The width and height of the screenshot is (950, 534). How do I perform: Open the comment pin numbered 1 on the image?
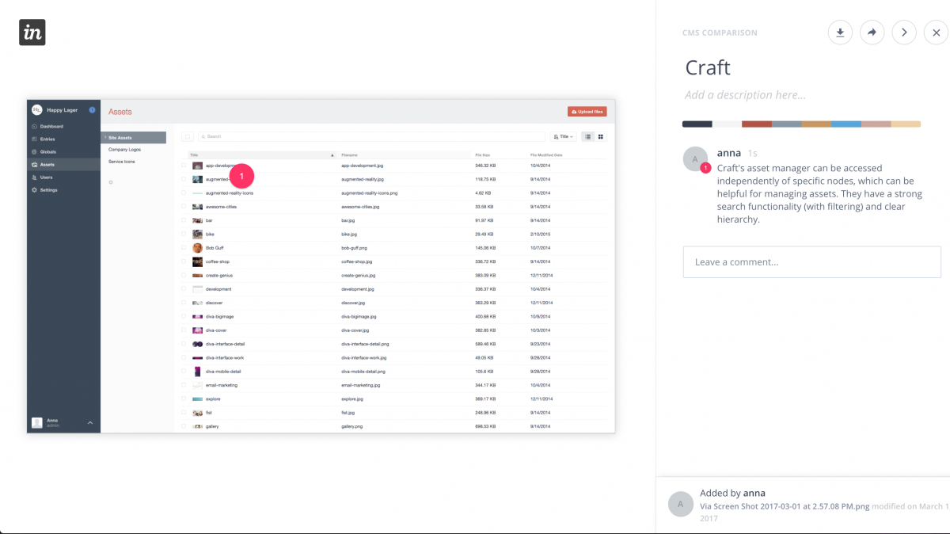coord(241,176)
